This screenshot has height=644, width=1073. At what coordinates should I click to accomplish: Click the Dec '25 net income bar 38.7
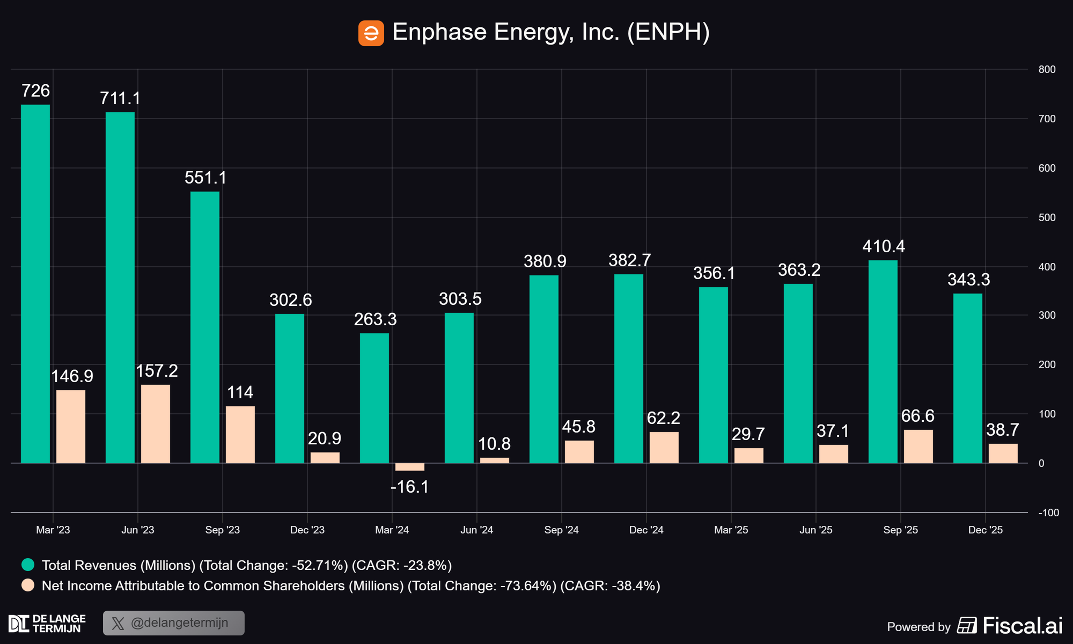click(1003, 453)
